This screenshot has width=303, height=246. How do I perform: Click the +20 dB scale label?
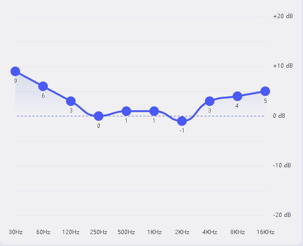click(282, 16)
